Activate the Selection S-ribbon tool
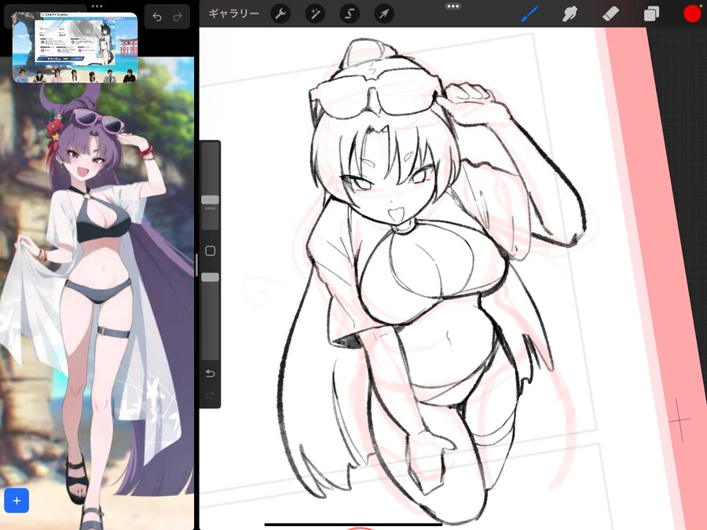Viewport: 707px width, 530px height. click(350, 14)
